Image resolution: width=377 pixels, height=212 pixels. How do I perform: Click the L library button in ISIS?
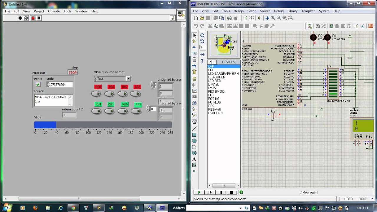[214, 62]
